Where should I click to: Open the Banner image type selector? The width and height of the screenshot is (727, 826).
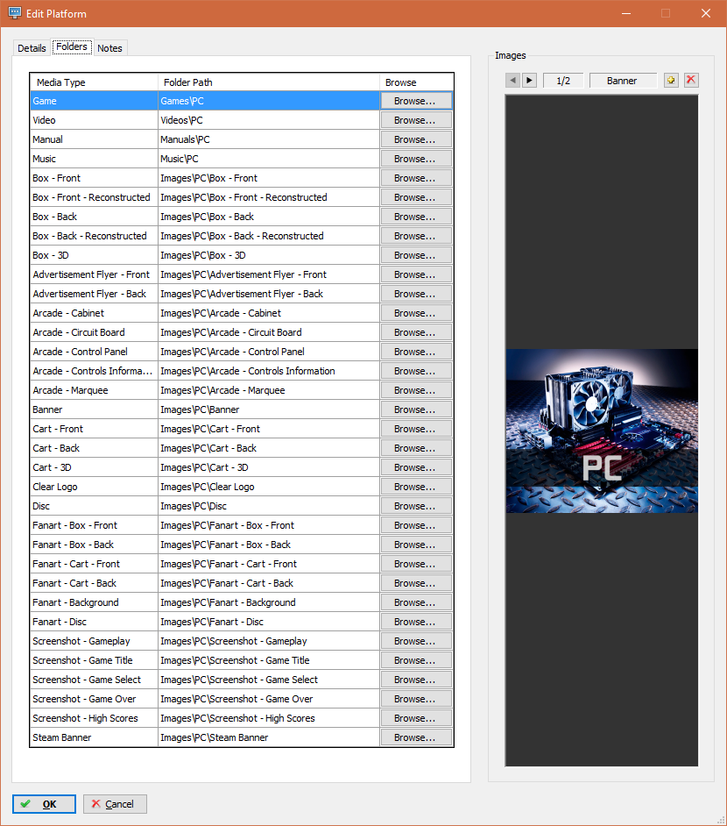pos(622,81)
